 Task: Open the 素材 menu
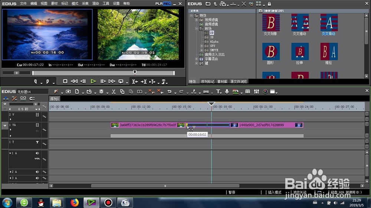pyautogui.click(x=54, y=4)
